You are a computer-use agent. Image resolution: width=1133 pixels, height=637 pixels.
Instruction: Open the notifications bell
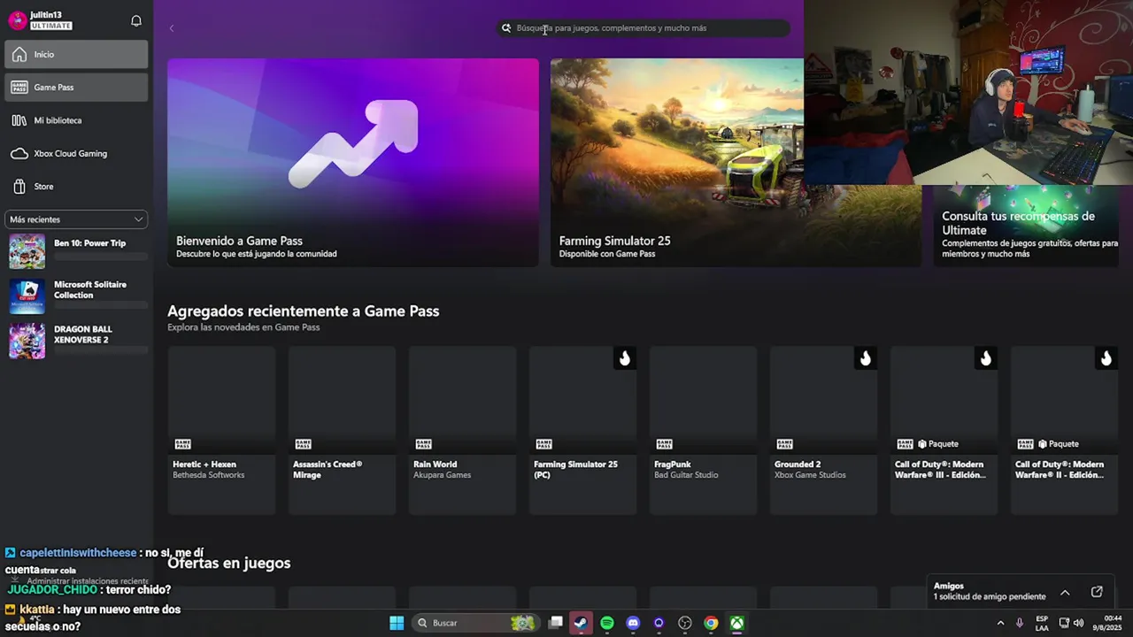pyautogui.click(x=136, y=20)
